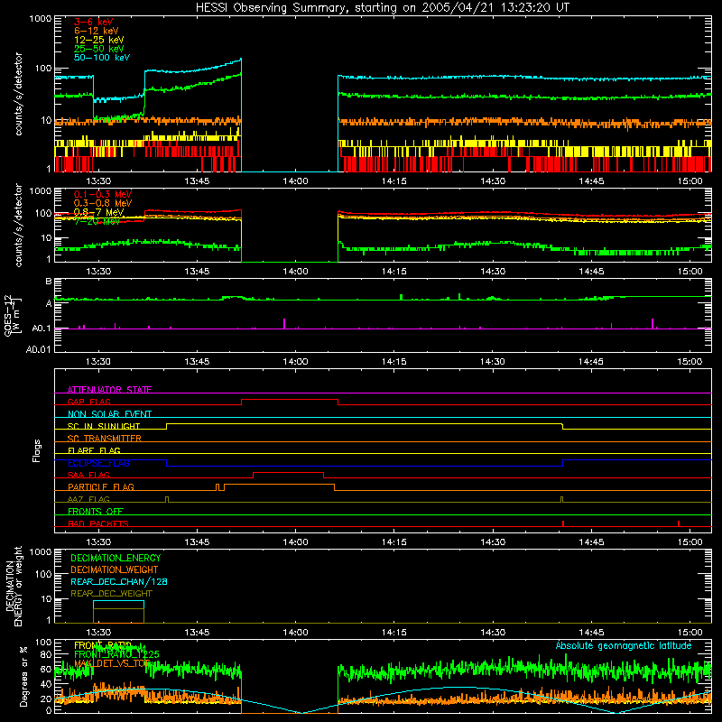Click the GOES-12 axis title
This screenshot has height=722, width=722.
pos(13,316)
